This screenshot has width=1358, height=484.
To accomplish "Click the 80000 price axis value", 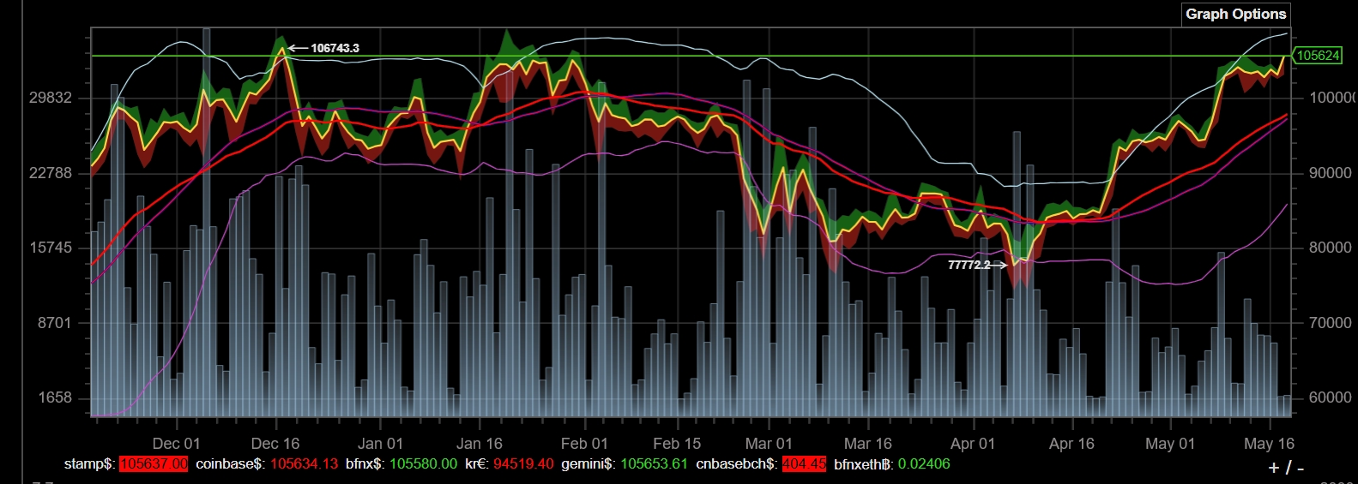I will click(1330, 248).
